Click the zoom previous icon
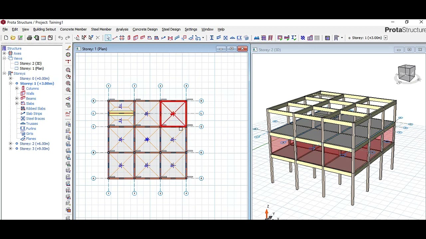 (x=68, y=77)
